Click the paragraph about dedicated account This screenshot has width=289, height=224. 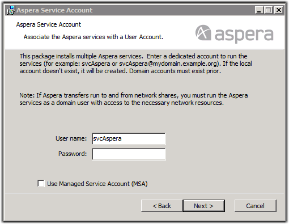(x=135, y=64)
